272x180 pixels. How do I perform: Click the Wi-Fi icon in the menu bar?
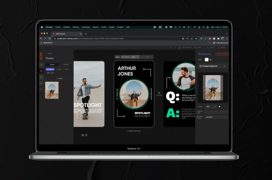click(x=195, y=27)
